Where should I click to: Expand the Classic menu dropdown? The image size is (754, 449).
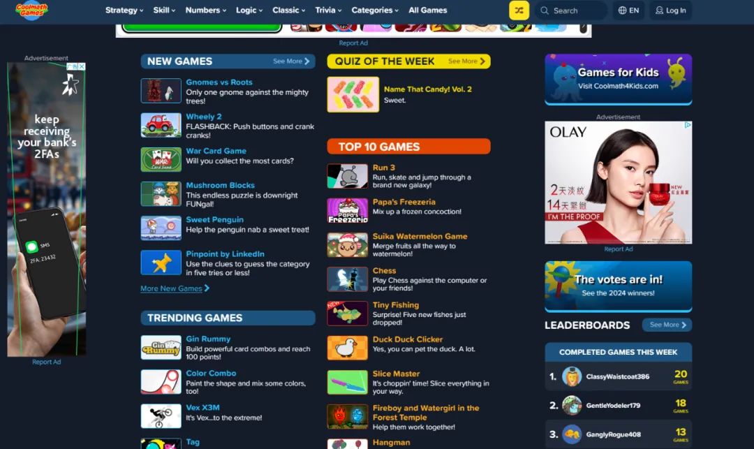[x=289, y=10]
